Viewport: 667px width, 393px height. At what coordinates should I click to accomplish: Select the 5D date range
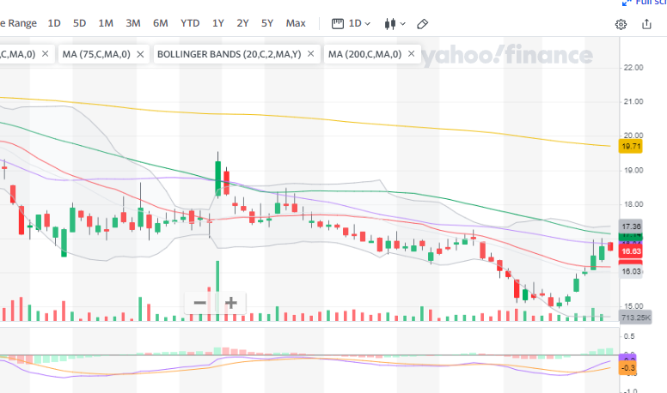(x=80, y=23)
